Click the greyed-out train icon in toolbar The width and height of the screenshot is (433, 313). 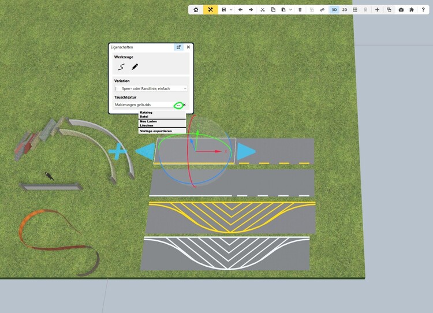(x=365, y=10)
